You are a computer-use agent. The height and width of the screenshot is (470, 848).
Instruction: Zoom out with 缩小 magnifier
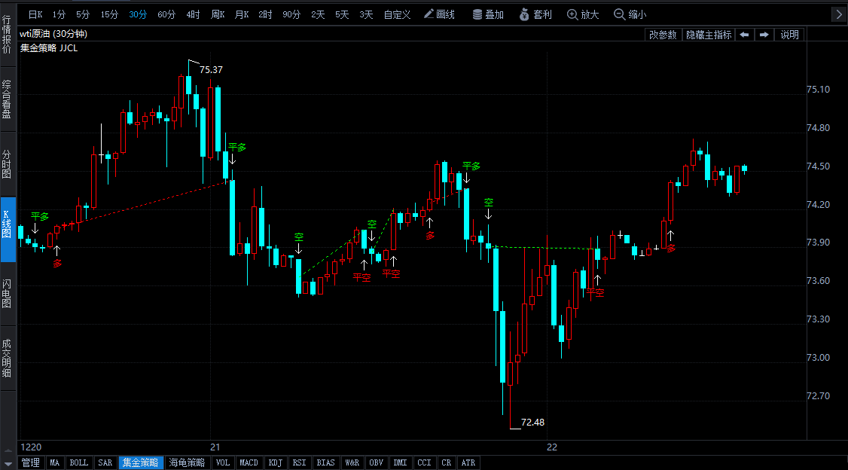[630, 14]
